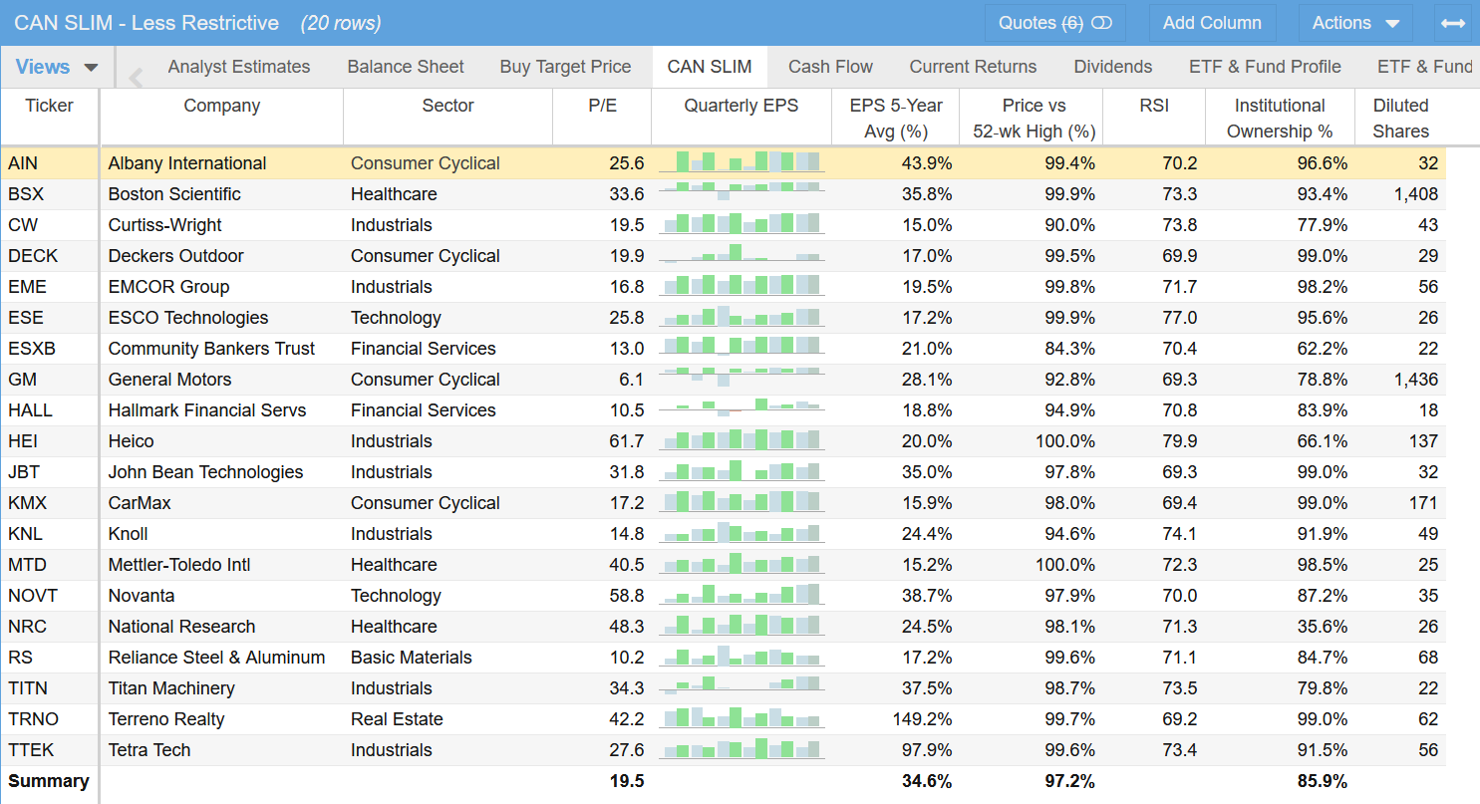Image resolution: width=1480 pixels, height=804 pixels.
Task: Click the BSX quarterly EPS sparkline chart
Action: click(741, 193)
